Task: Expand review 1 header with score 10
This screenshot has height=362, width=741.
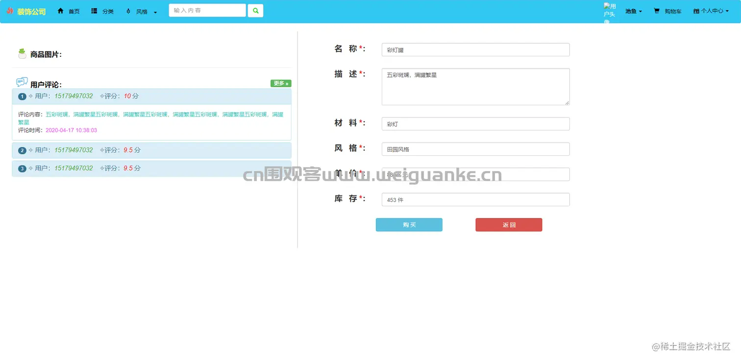Action: pos(151,97)
